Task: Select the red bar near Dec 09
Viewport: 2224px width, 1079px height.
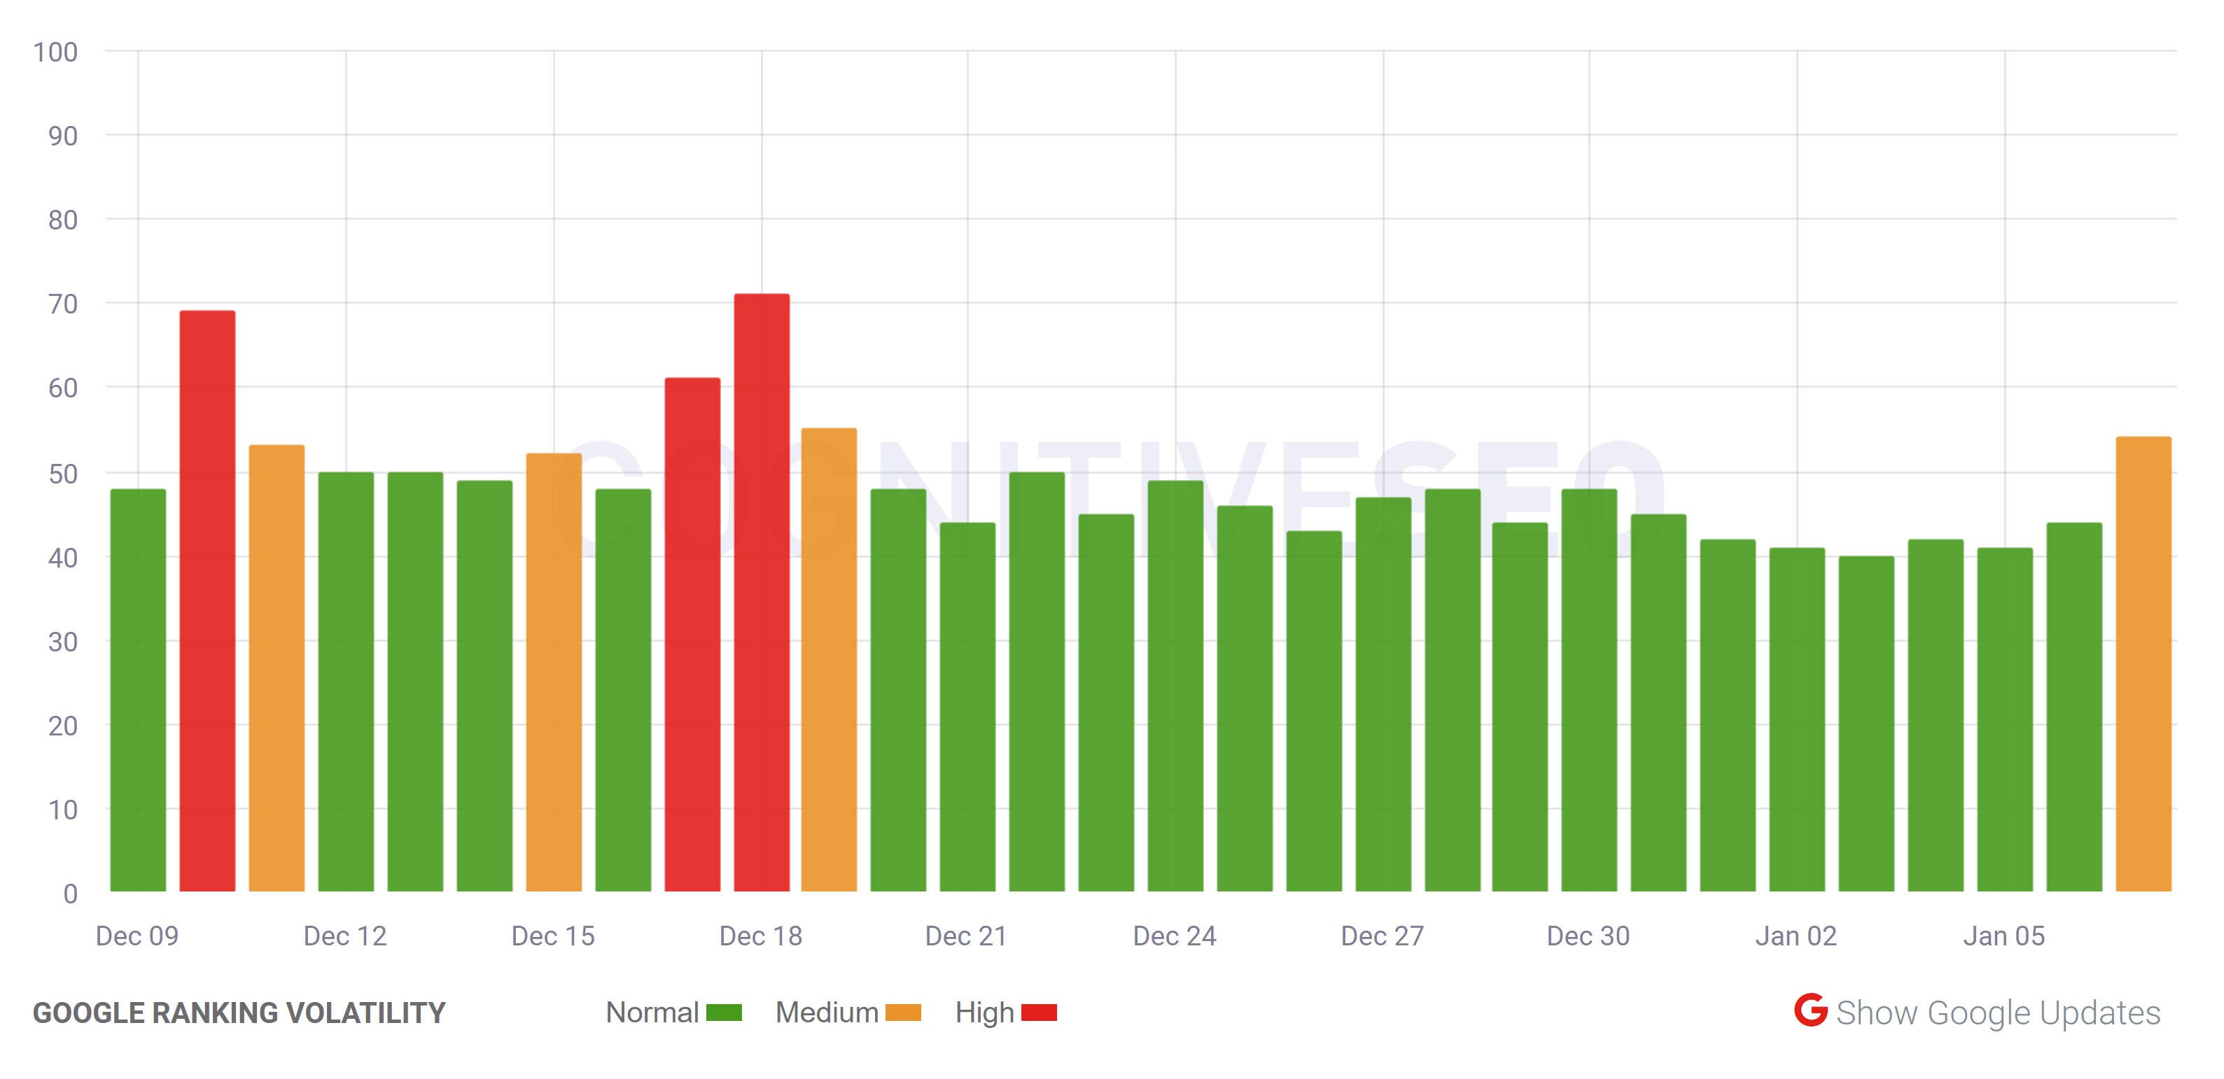Action: 207,605
